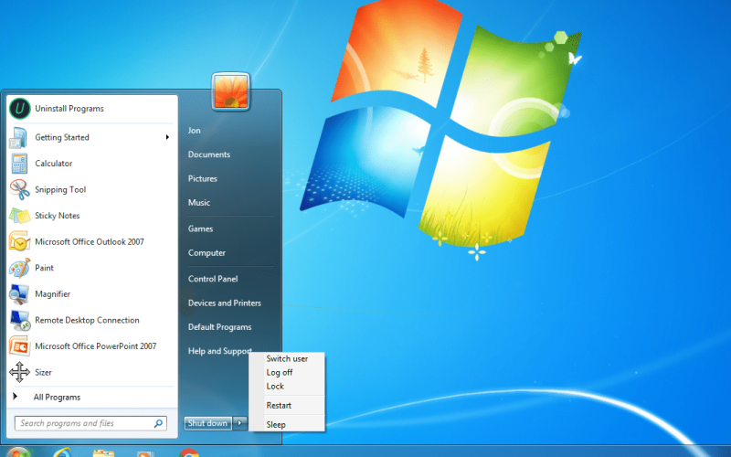Image resolution: width=731 pixels, height=457 pixels.
Task: Open Control Panel
Action: [x=213, y=279]
